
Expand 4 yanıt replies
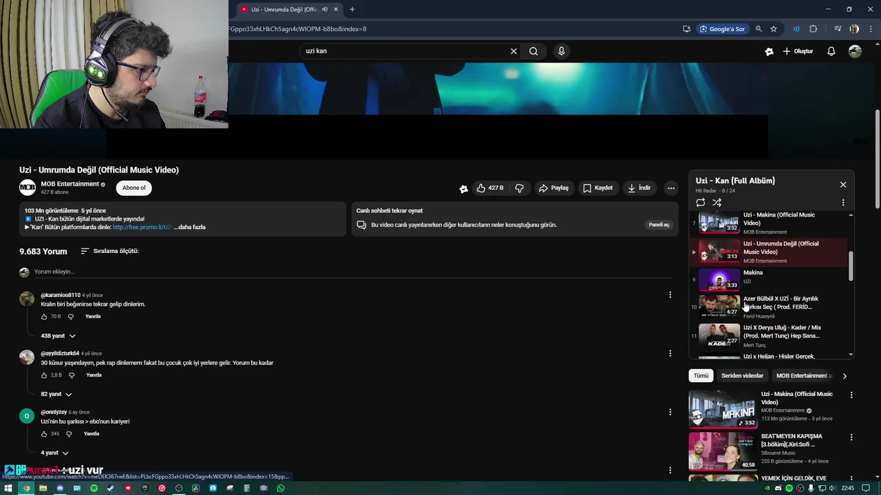pyautogui.click(x=54, y=452)
